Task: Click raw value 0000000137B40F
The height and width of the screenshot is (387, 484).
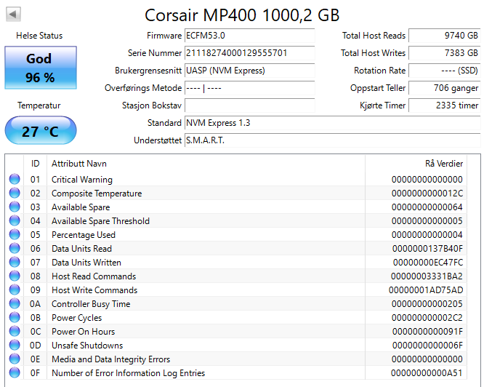Action: (427, 249)
